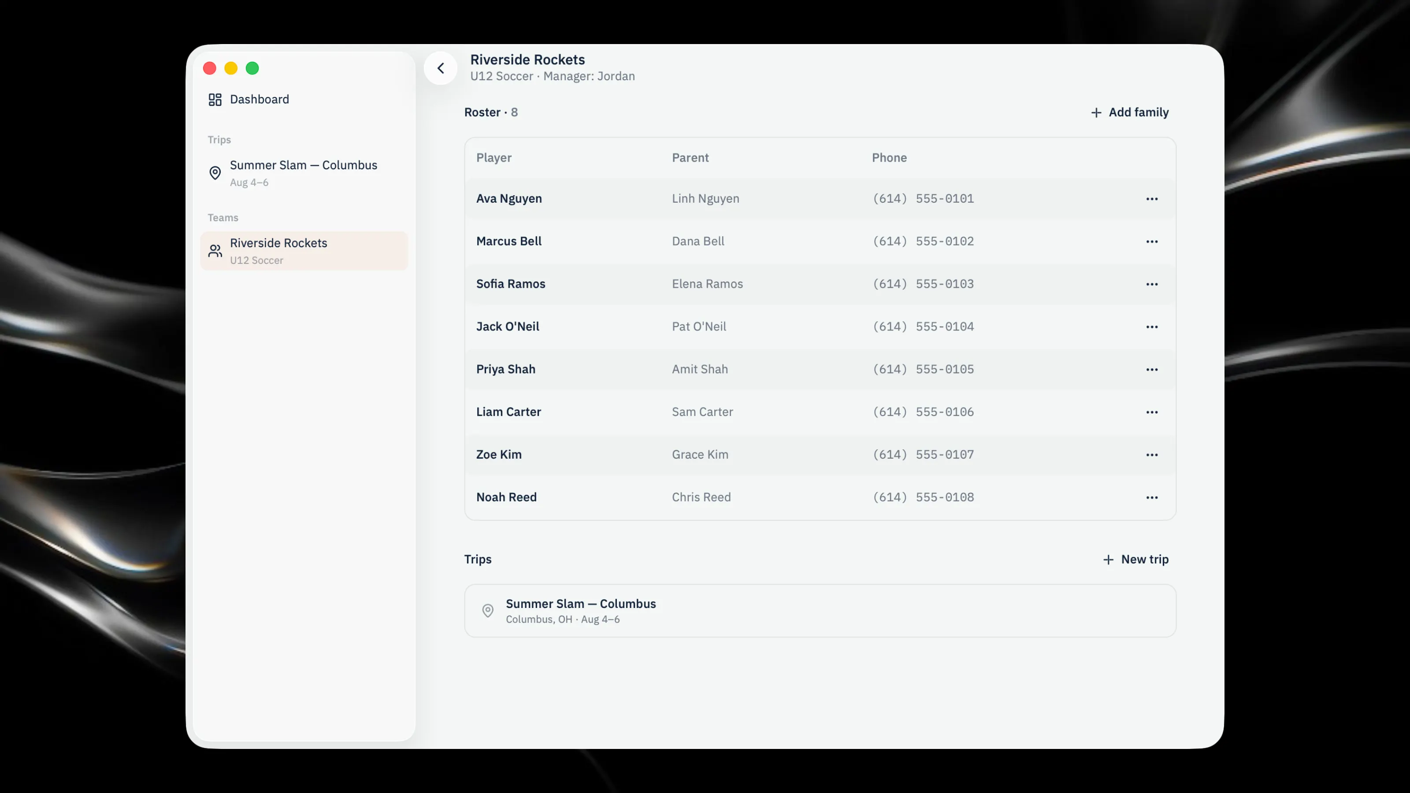Viewport: 1410px width, 793px height.
Task: Click the people icon beside Riverside Rockets
Action: pos(215,251)
